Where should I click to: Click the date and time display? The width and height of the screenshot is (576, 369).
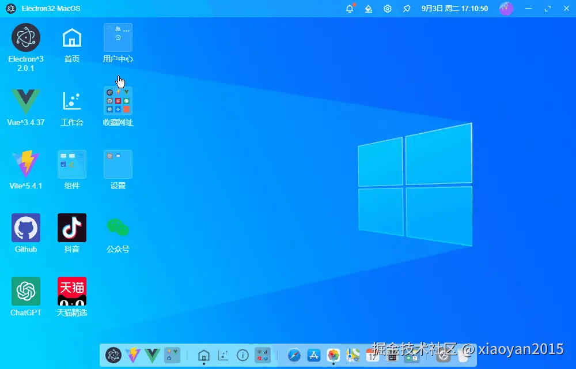click(455, 9)
